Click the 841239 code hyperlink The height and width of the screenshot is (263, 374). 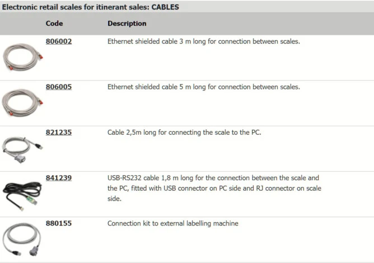point(59,178)
